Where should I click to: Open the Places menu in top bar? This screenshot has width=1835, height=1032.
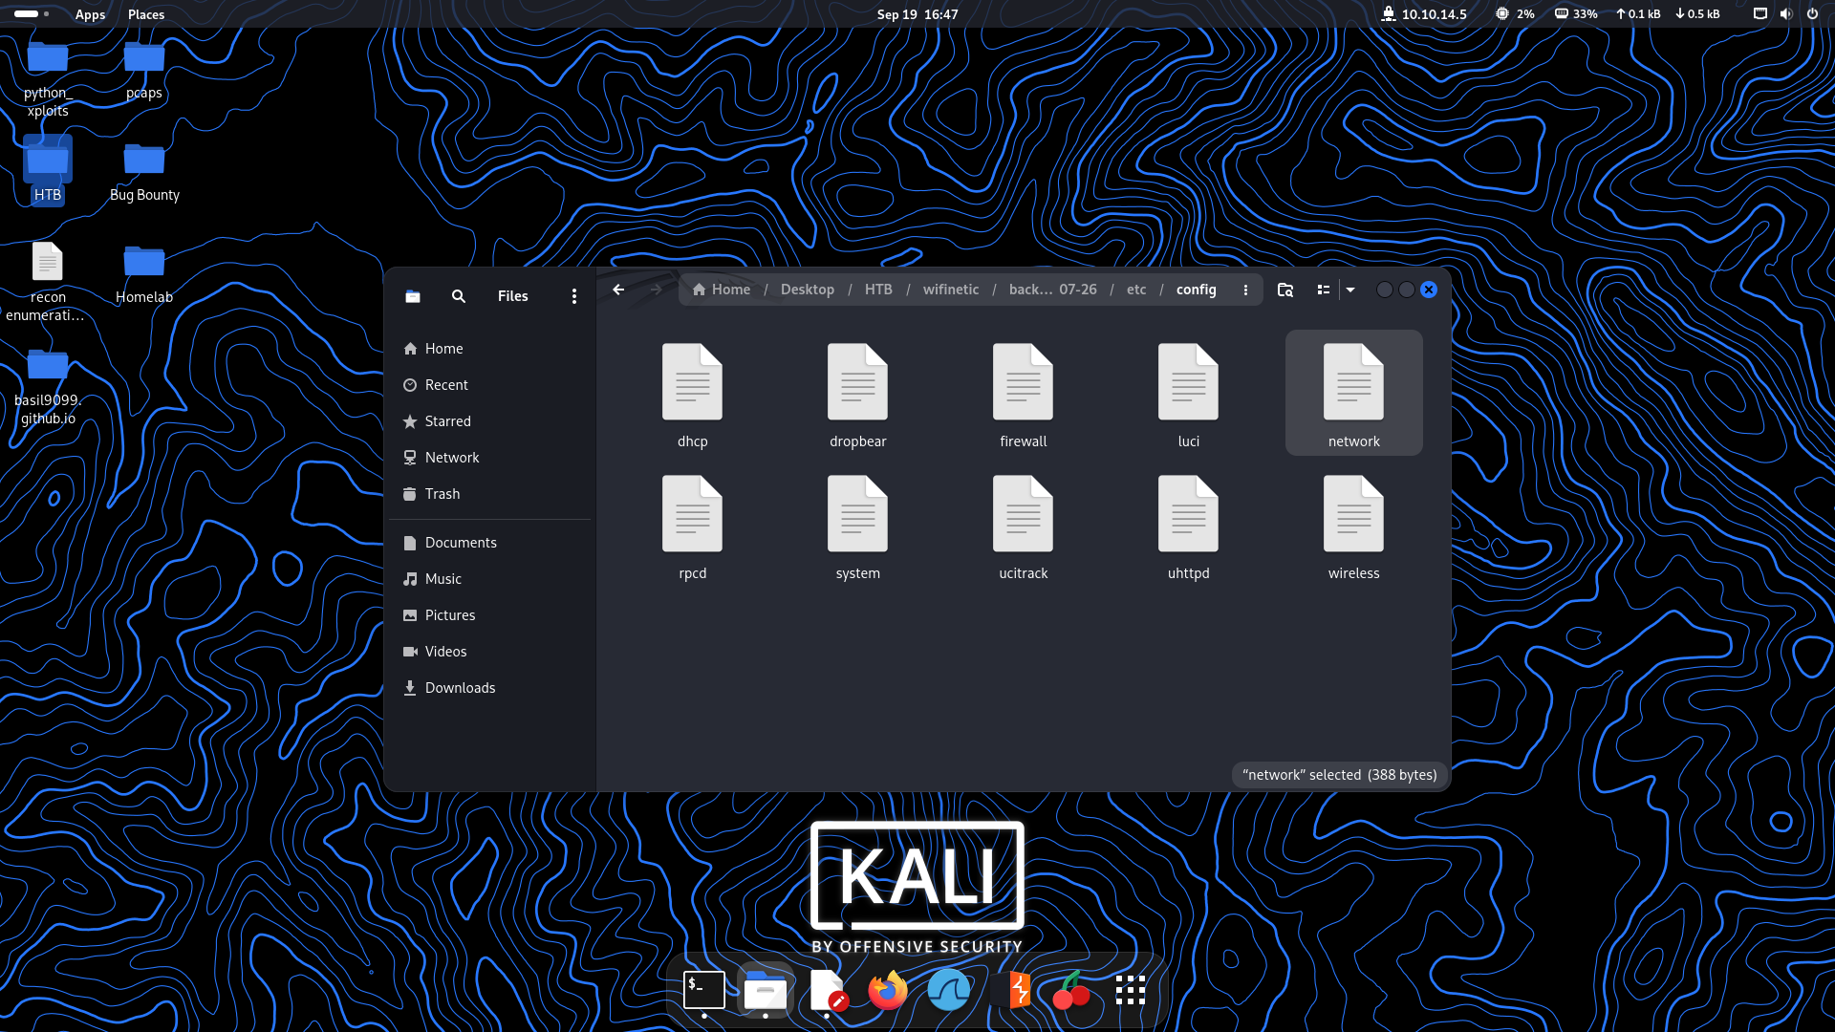click(x=146, y=14)
